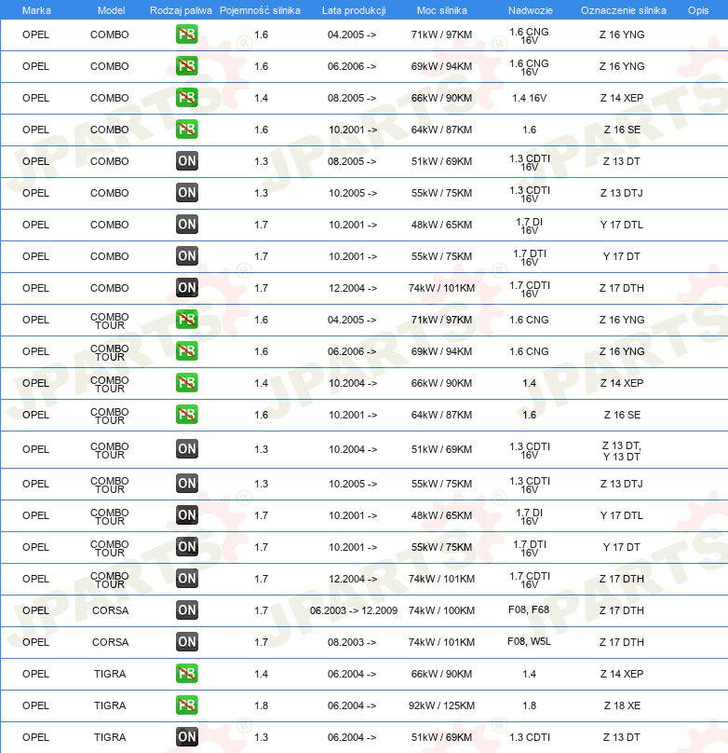The image size is (728, 753).
Task: Click the Nadwozie column header
Action: click(x=531, y=10)
